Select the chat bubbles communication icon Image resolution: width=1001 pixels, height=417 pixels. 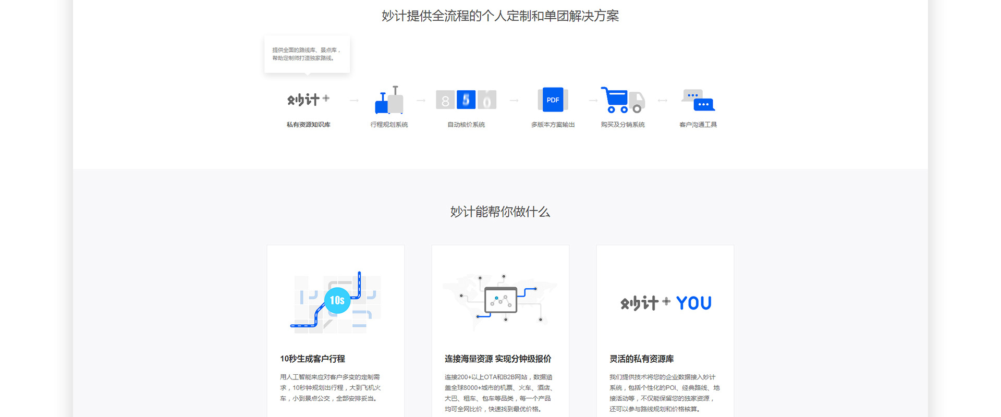coord(698,100)
